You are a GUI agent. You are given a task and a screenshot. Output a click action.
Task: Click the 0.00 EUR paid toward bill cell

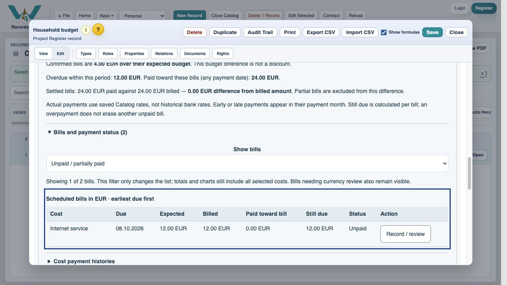point(258,228)
